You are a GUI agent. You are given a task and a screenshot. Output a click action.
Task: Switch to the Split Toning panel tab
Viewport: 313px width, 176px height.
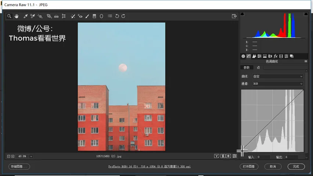pyautogui.click(x=265, y=56)
